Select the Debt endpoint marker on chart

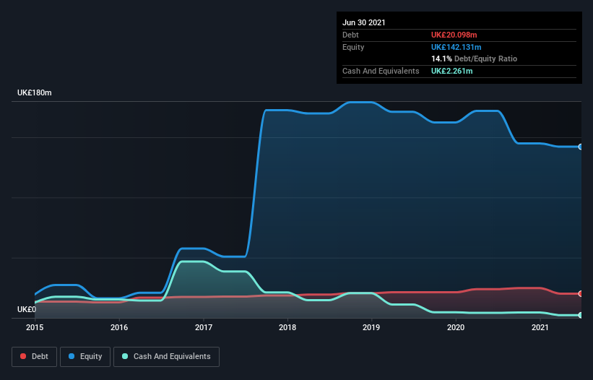[x=581, y=293]
